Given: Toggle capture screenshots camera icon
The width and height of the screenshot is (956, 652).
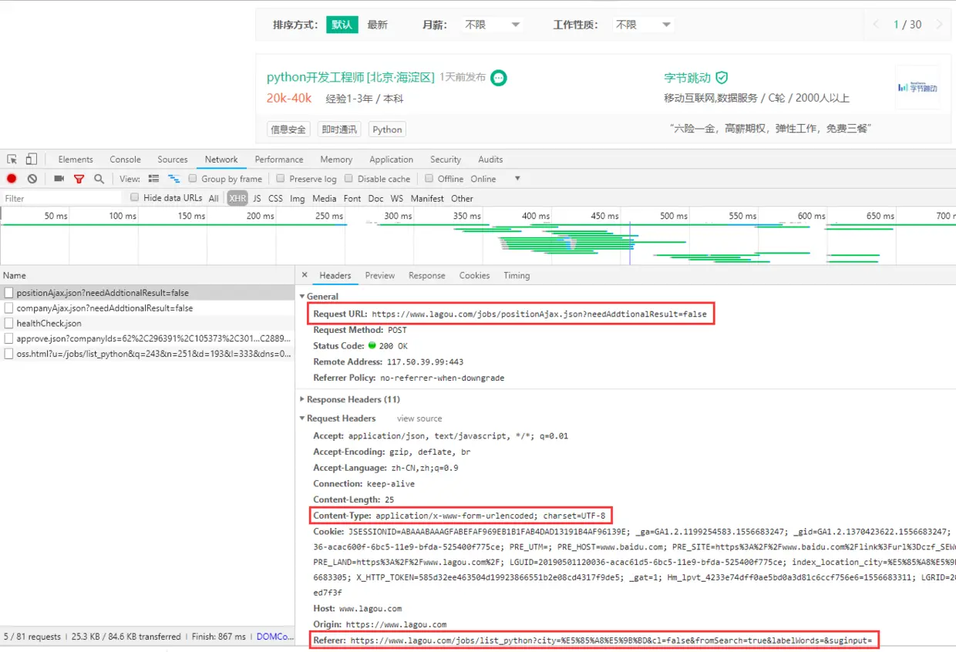Looking at the screenshot, I should [x=59, y=179].
